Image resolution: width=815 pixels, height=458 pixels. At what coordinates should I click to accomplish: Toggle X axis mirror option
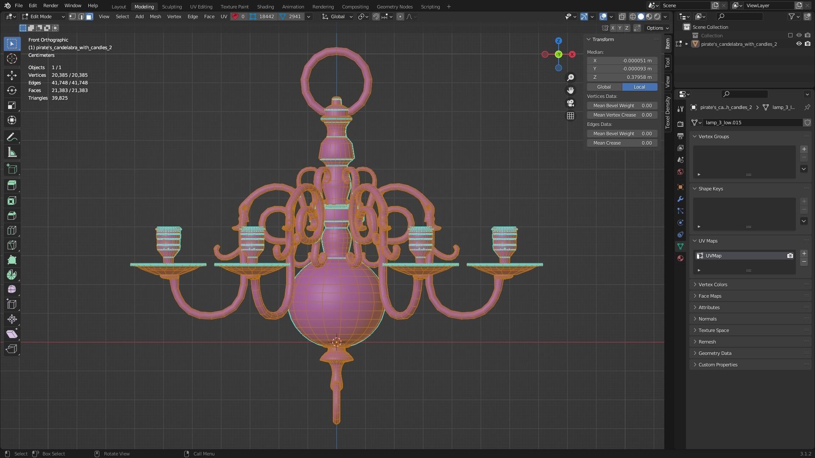612,28
